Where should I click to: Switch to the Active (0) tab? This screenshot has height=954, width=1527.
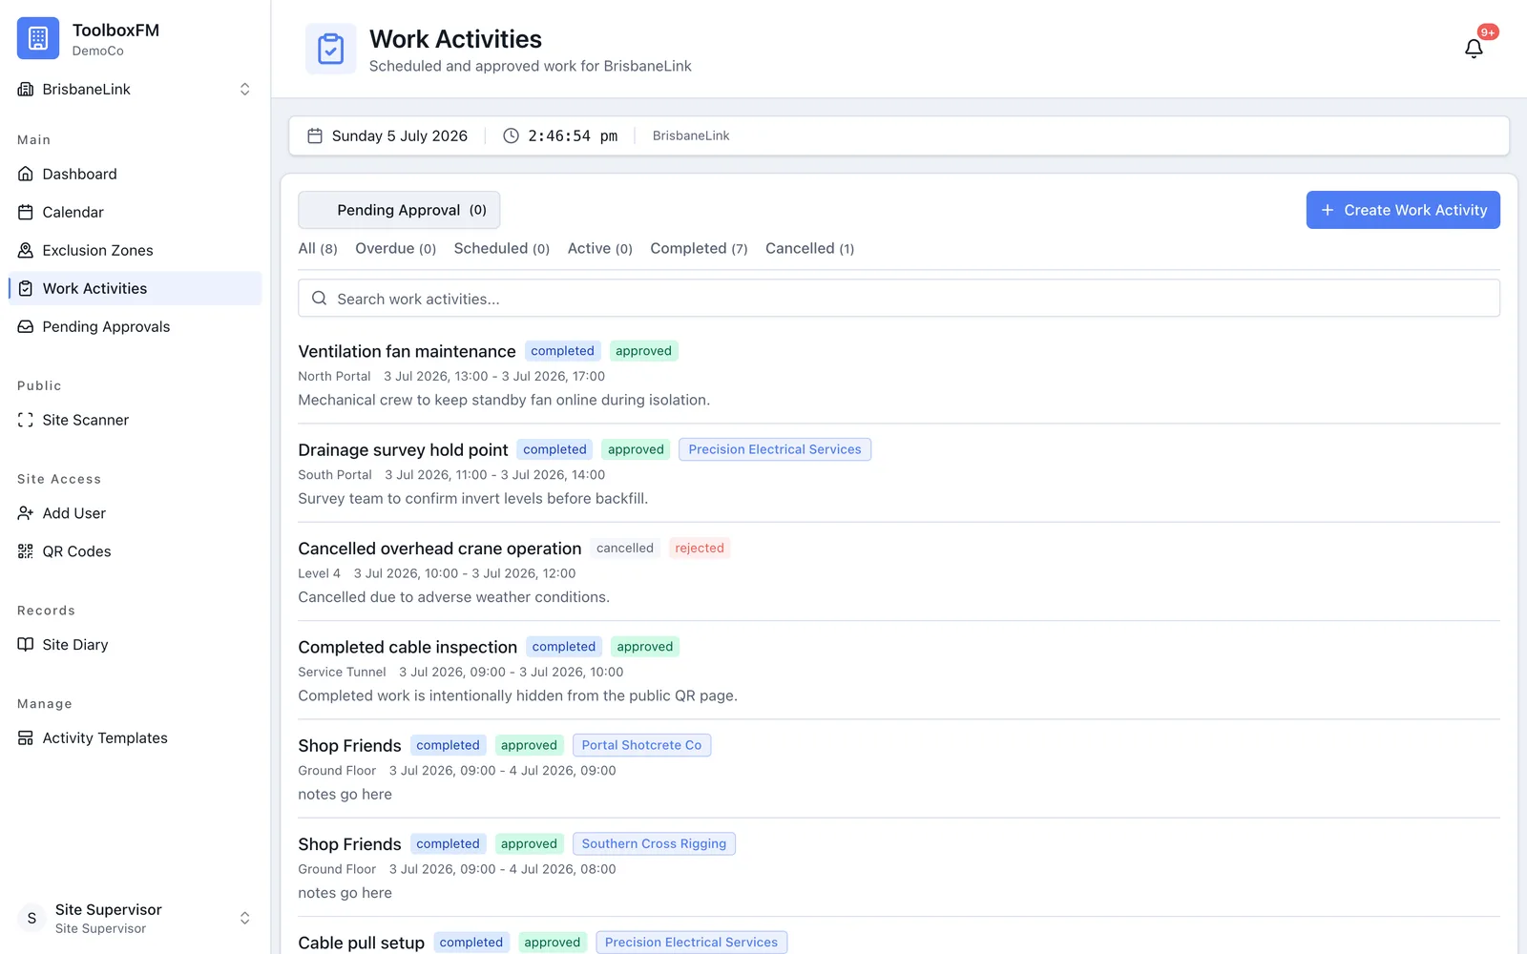coord(600,248)
